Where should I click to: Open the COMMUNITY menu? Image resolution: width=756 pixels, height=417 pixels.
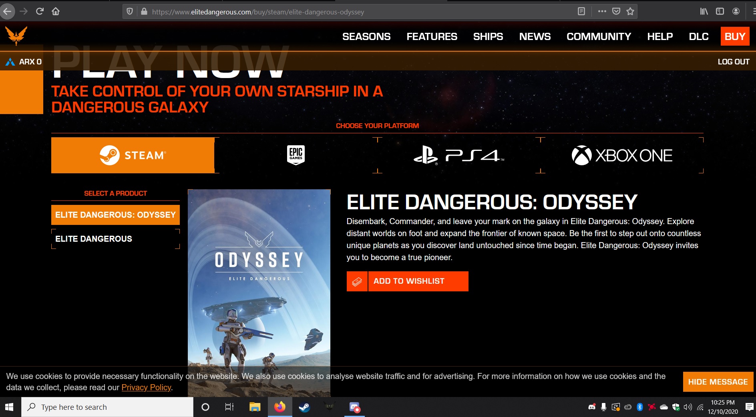click(x=599, y=36)
